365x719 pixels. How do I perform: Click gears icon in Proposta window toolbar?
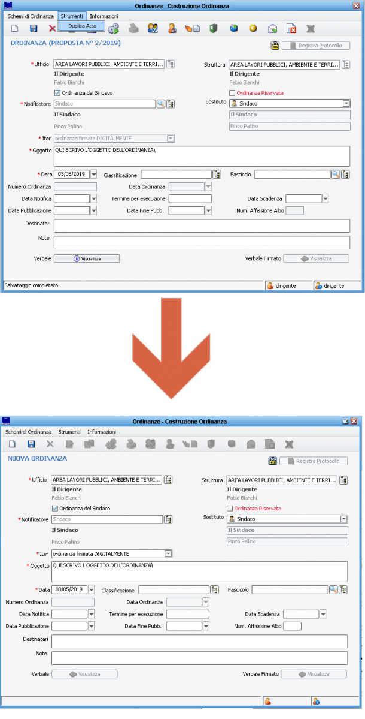pos(114,28)
